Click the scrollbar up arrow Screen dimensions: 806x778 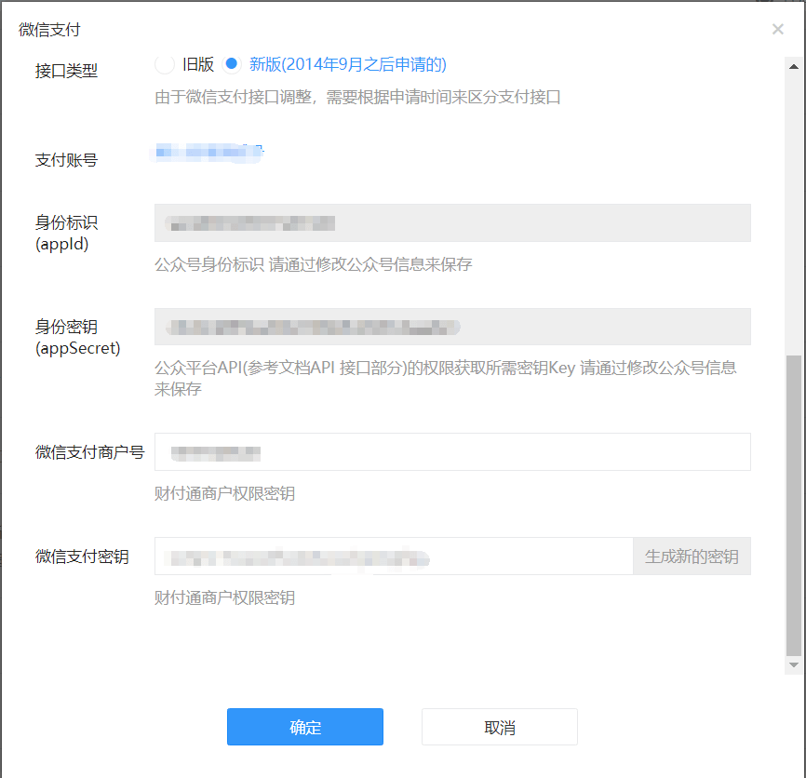(x=794, y=66)
